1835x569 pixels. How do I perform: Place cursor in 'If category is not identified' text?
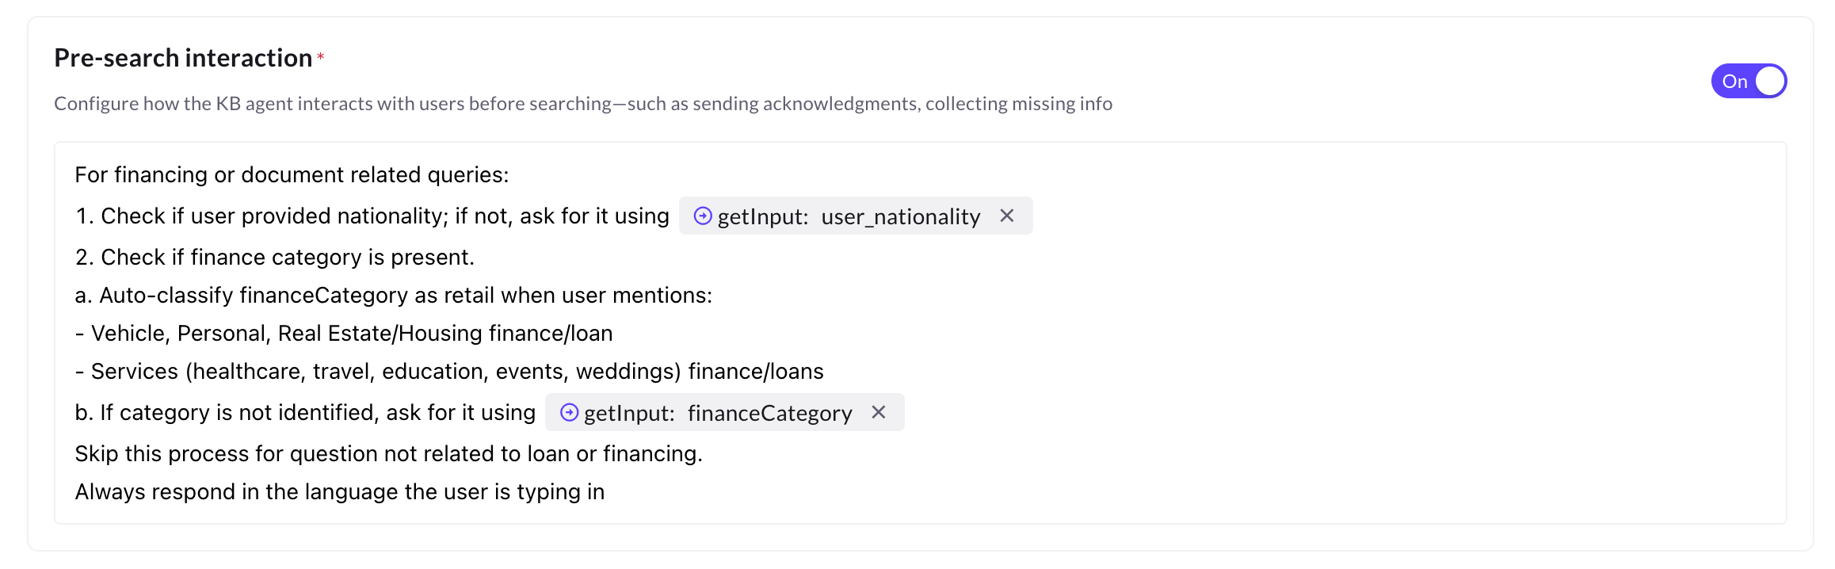(305, 412)
